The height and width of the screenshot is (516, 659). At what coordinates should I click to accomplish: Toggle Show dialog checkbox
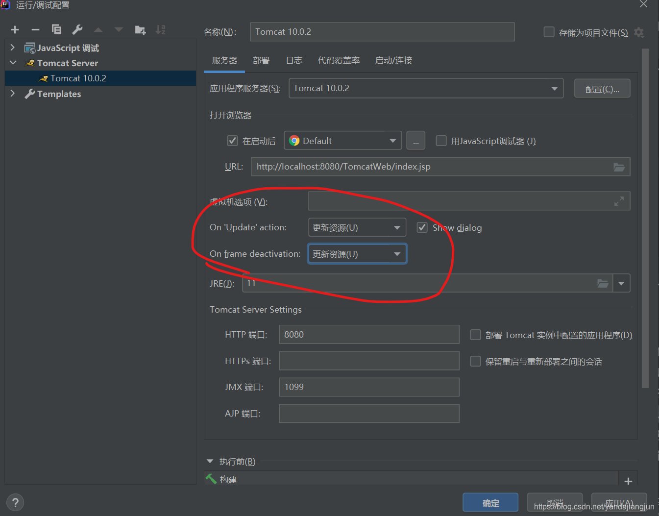422,227
